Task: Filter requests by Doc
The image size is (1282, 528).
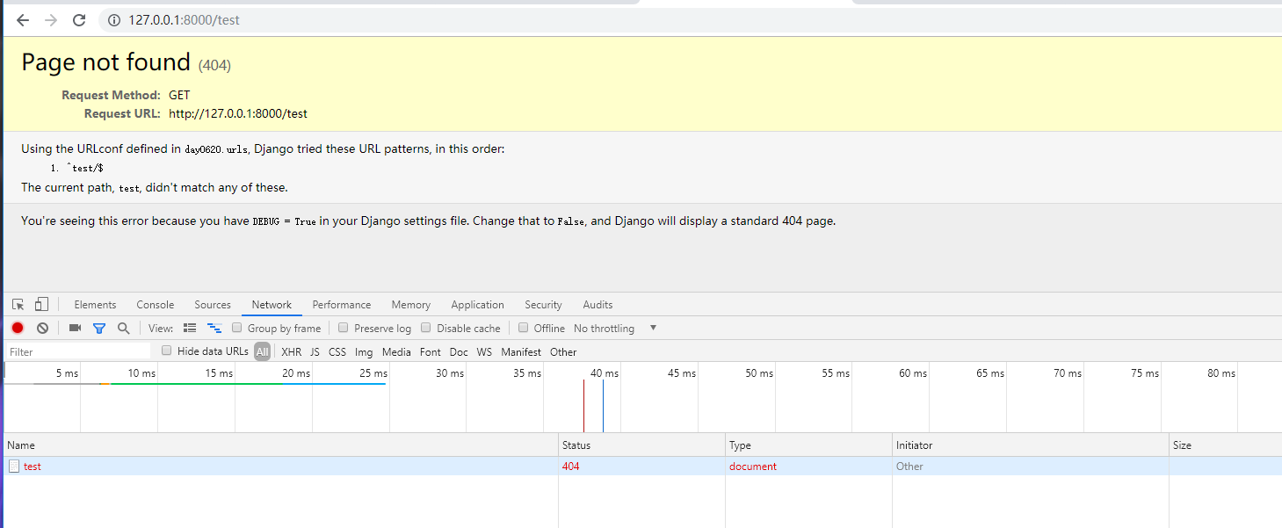Action: pos(459,351)
